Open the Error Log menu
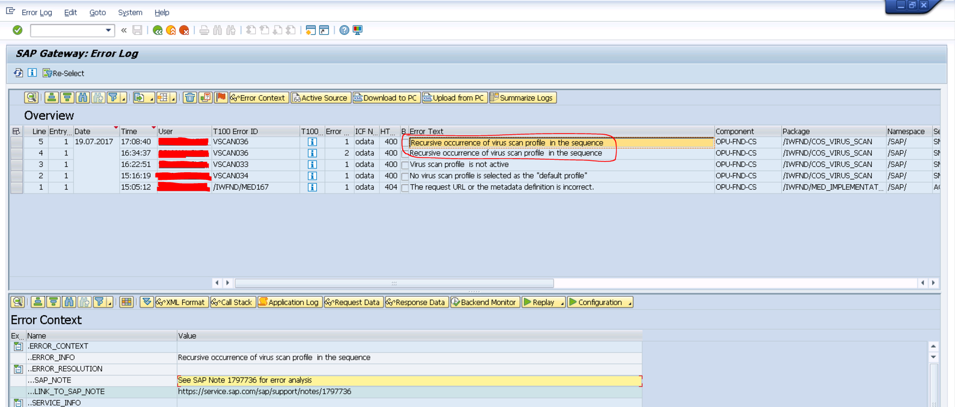The image size is (955, 407). [x=37, y=12]
